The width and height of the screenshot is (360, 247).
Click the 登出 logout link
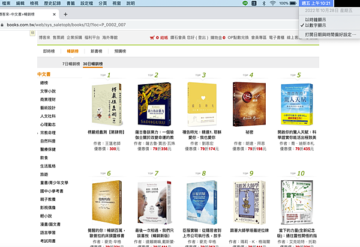[x=202, y=37]
